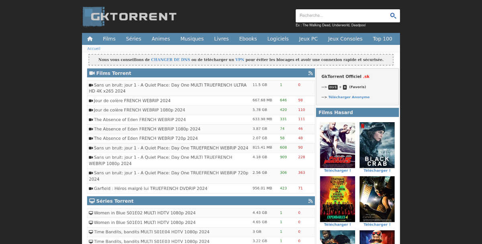Open the Top 100 page
The width and height of the screenshot is (482, 244).
click(x=382, y=39)
